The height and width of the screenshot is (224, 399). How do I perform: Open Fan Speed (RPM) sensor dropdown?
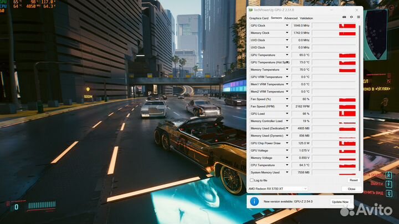tap(287, 106)
